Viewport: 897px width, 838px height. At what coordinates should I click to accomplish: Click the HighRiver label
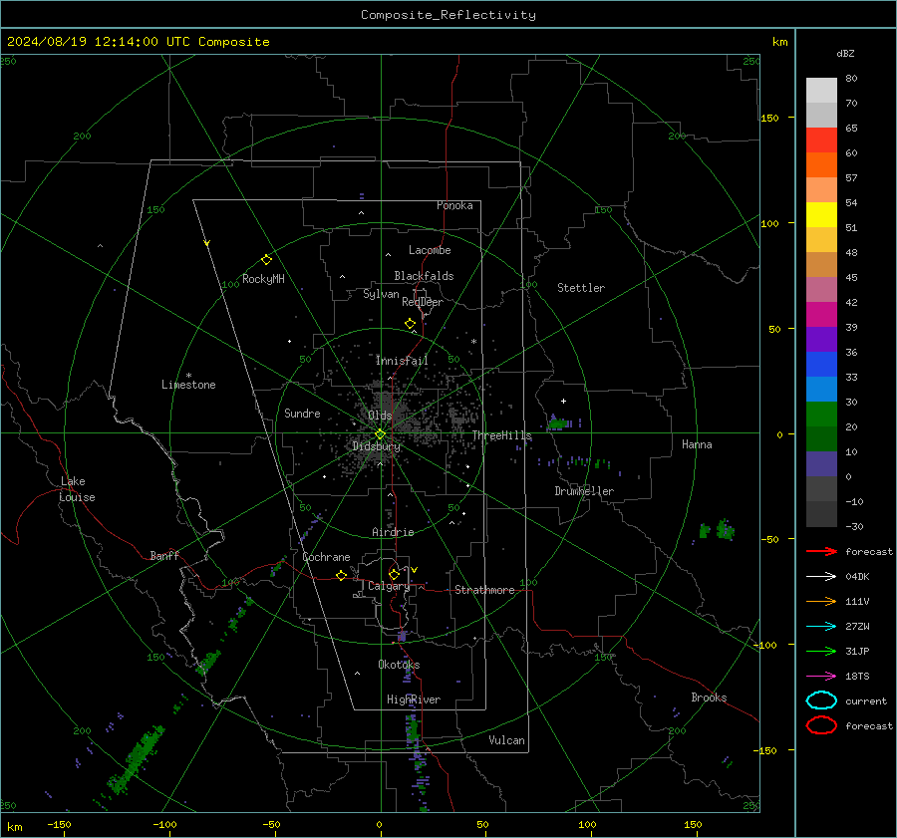pos(414,699)
